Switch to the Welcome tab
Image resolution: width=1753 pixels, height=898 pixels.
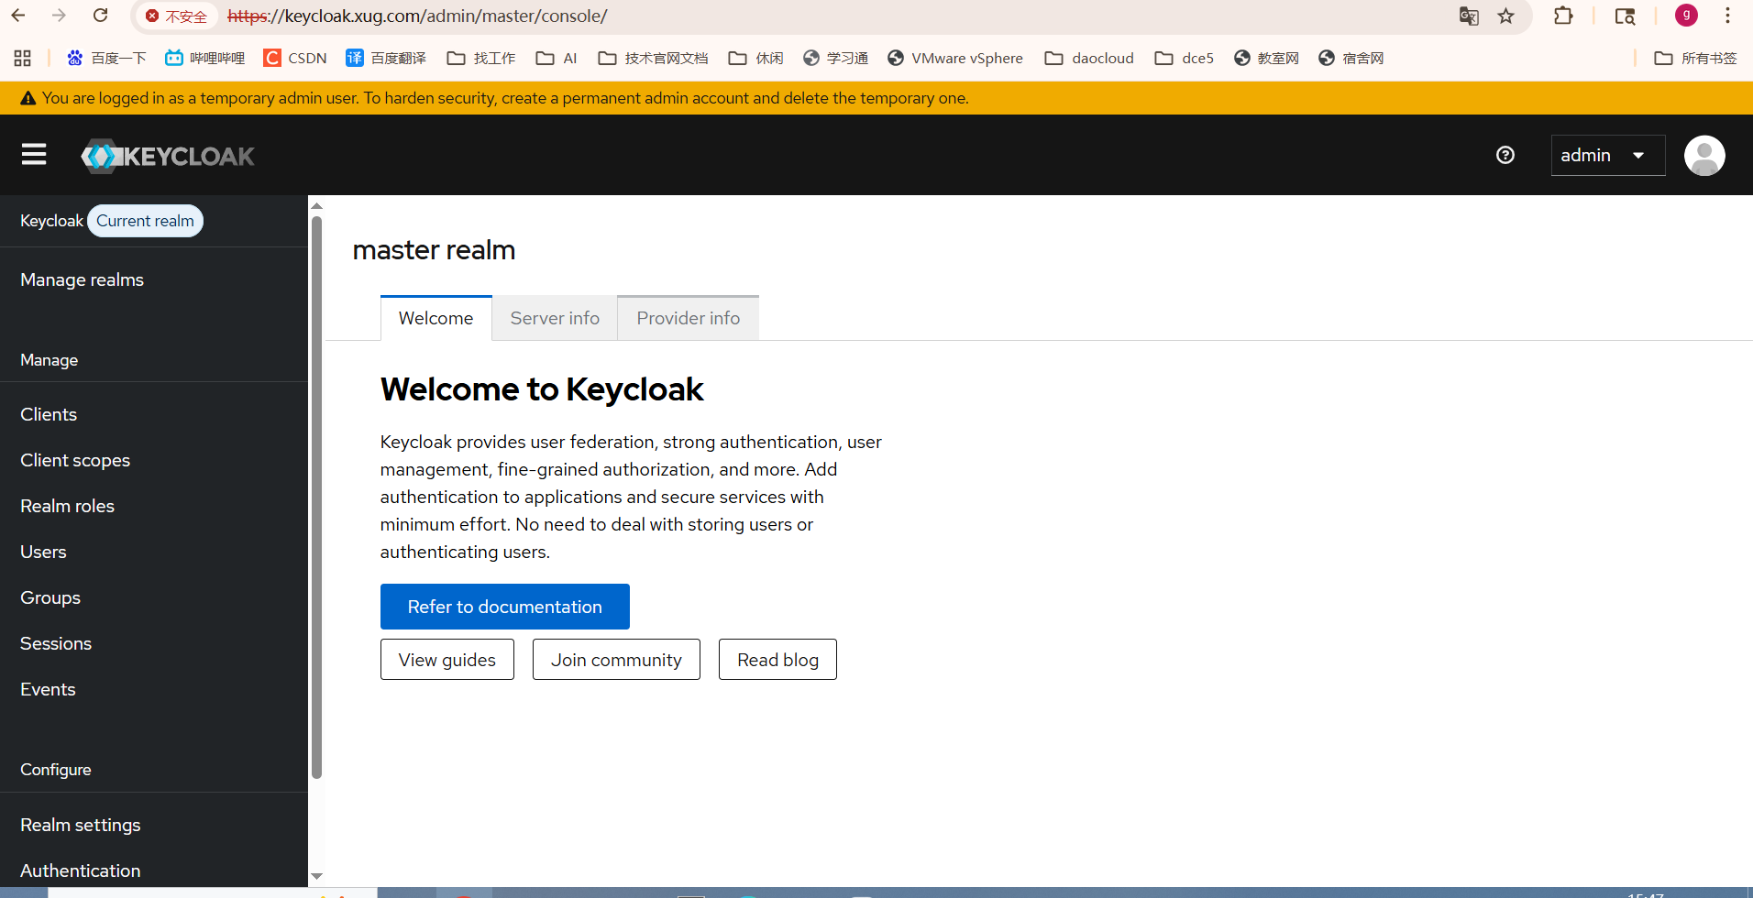click(x=436, y=318)
